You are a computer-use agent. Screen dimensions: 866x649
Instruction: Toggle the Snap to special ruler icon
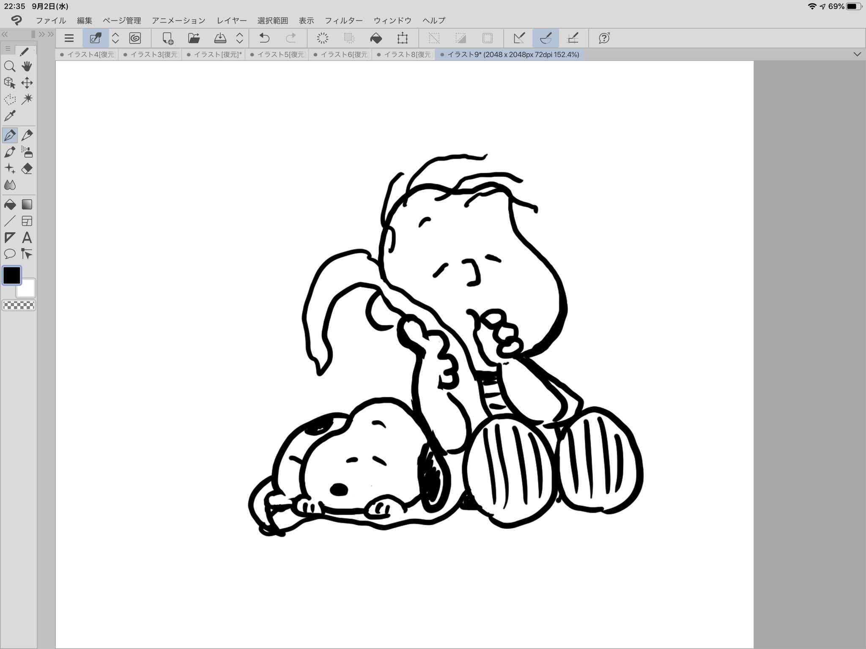click(546, 38)
